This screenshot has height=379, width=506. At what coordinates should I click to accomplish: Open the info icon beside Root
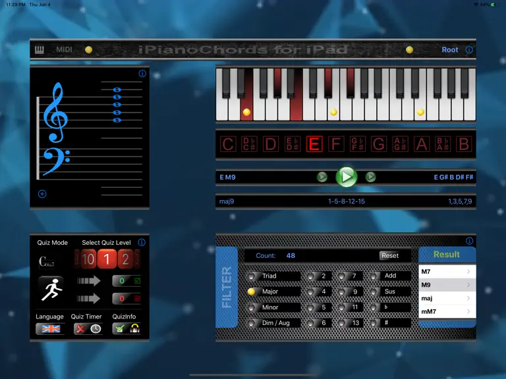tap(469, 49)
